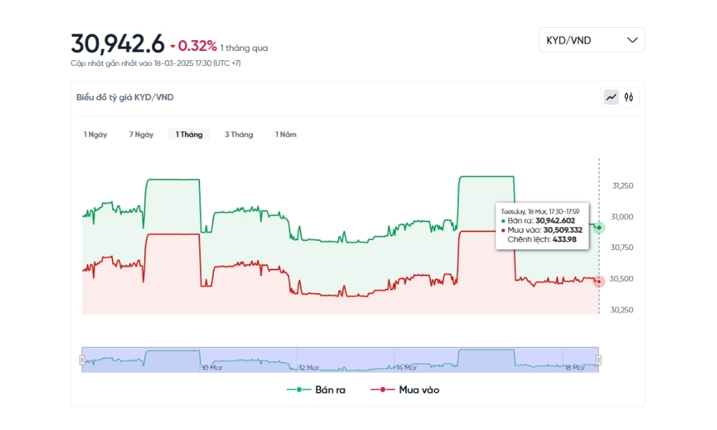Click red Mua vào endpoint marker on chart
The image size is (717, 430).
click(599, 282)
